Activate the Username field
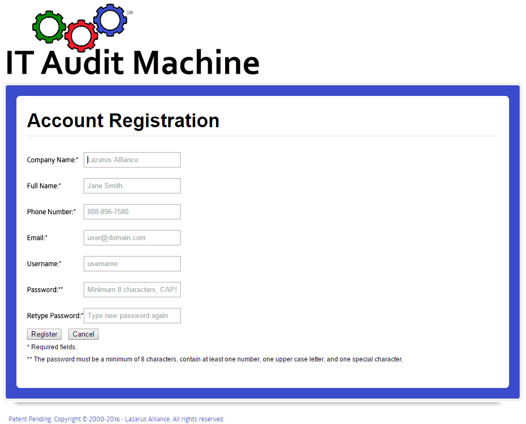 132,264
